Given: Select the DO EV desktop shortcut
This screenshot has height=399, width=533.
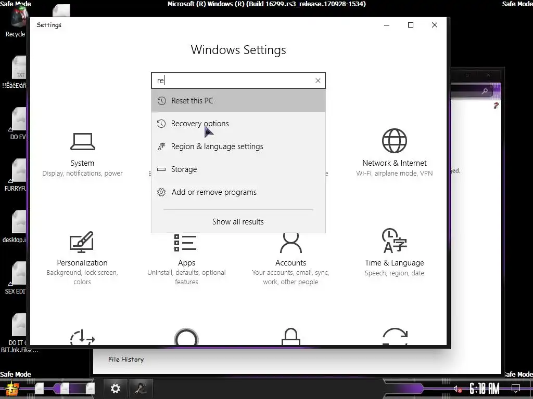Looking at the screenshot, I should pyautogui.click(x=17, y=124).
